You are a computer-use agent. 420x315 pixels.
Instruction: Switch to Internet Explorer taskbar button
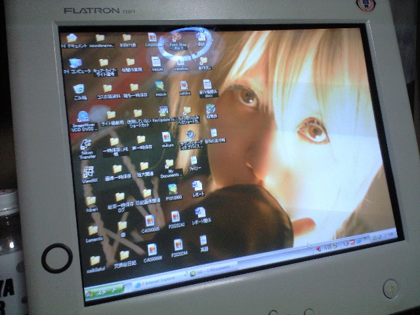159,281
